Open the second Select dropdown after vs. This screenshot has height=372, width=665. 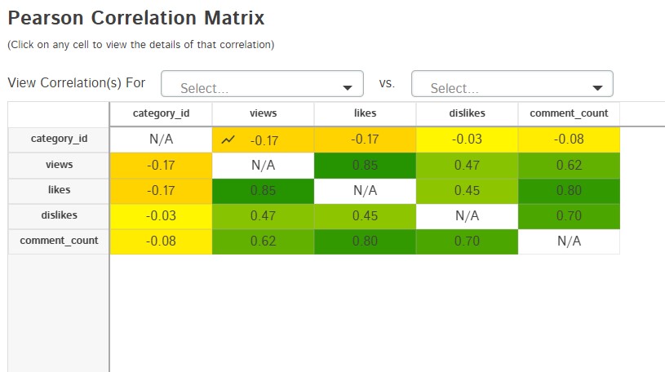[512, 85]
